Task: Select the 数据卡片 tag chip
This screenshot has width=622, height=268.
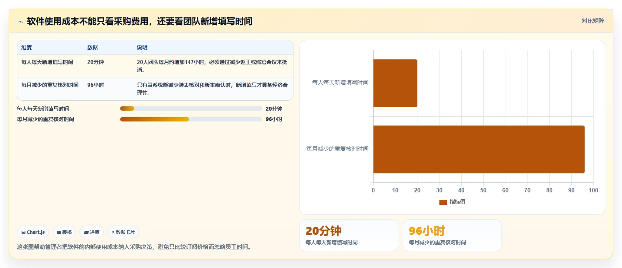Action: [123, 232]
